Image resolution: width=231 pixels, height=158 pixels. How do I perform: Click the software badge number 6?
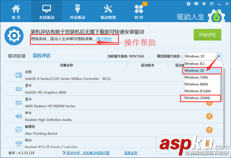coord(144,4)
